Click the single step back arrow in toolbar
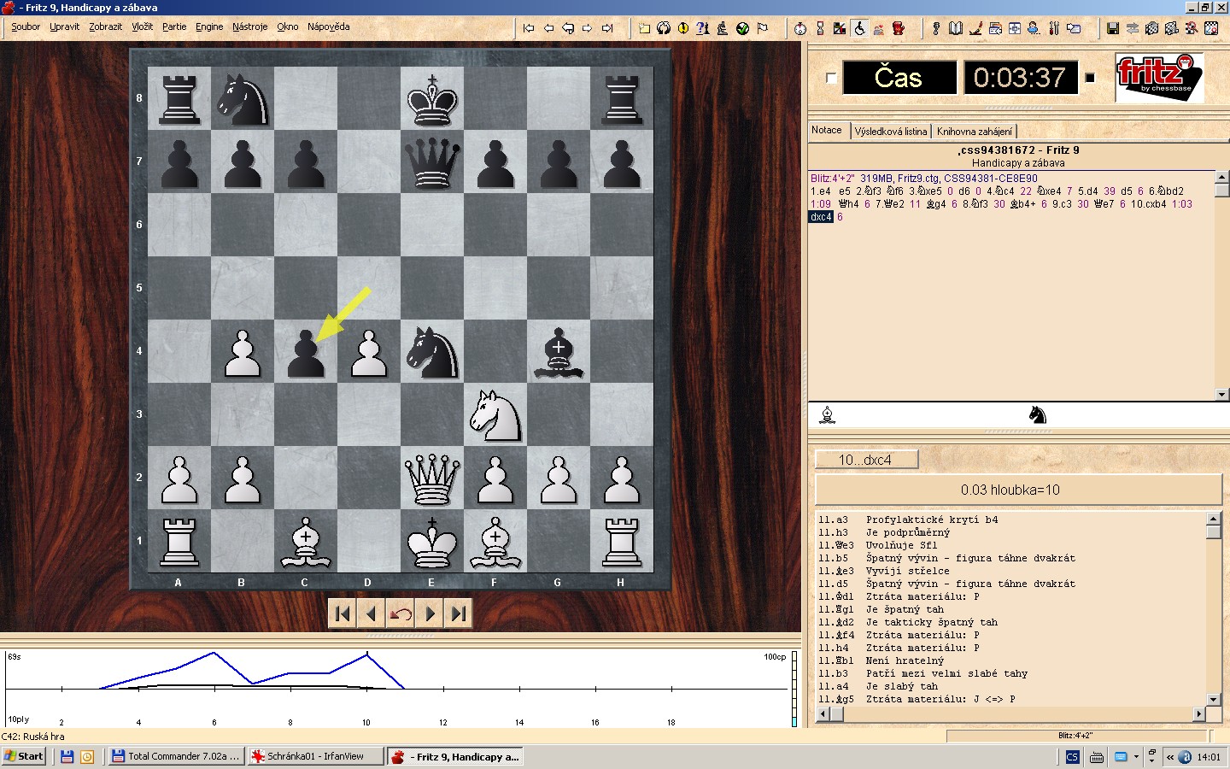1230x769 pixels. [548, 28]
